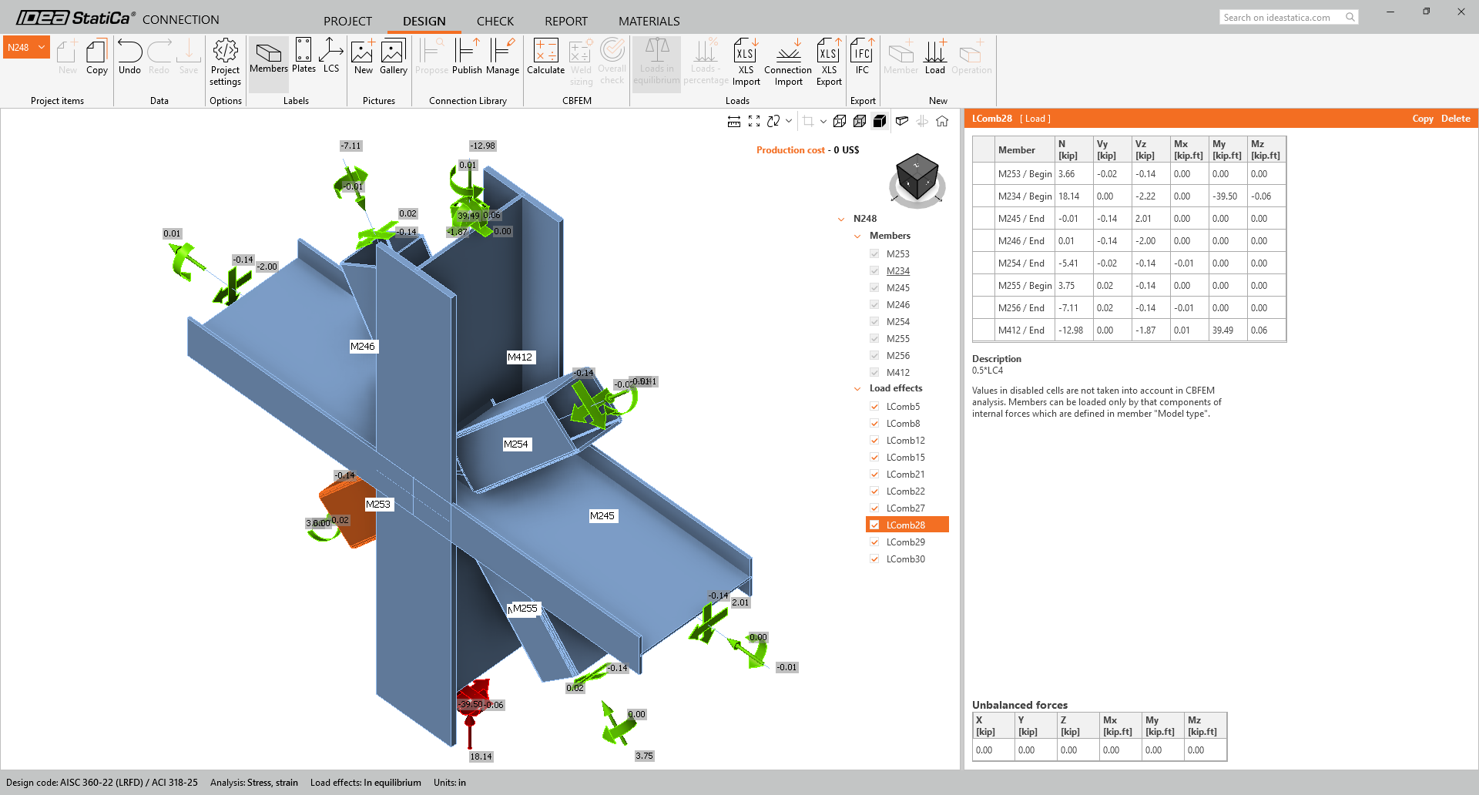Toggle the LComb30 load effect checkbox

[874, 559]
